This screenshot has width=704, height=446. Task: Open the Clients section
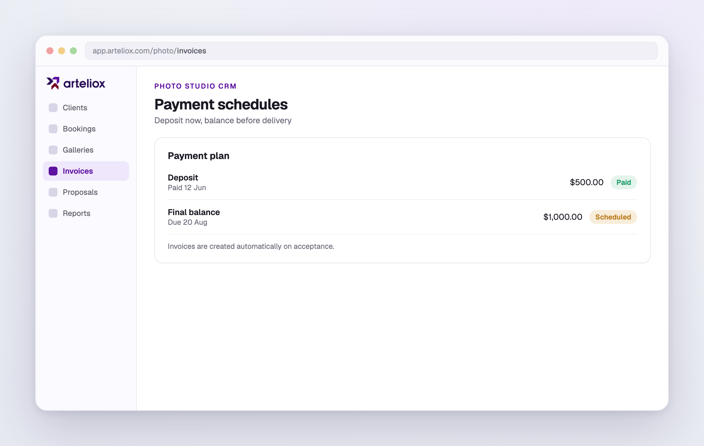86,108
